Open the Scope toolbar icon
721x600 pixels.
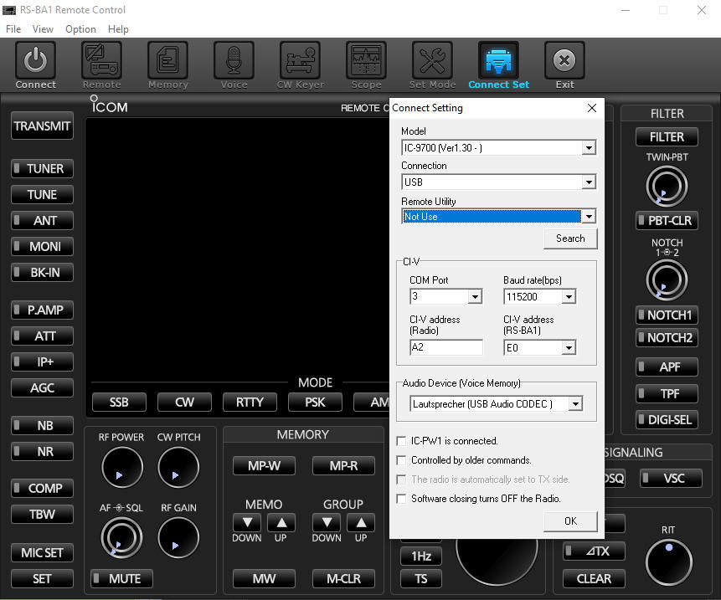pos(367,60)
